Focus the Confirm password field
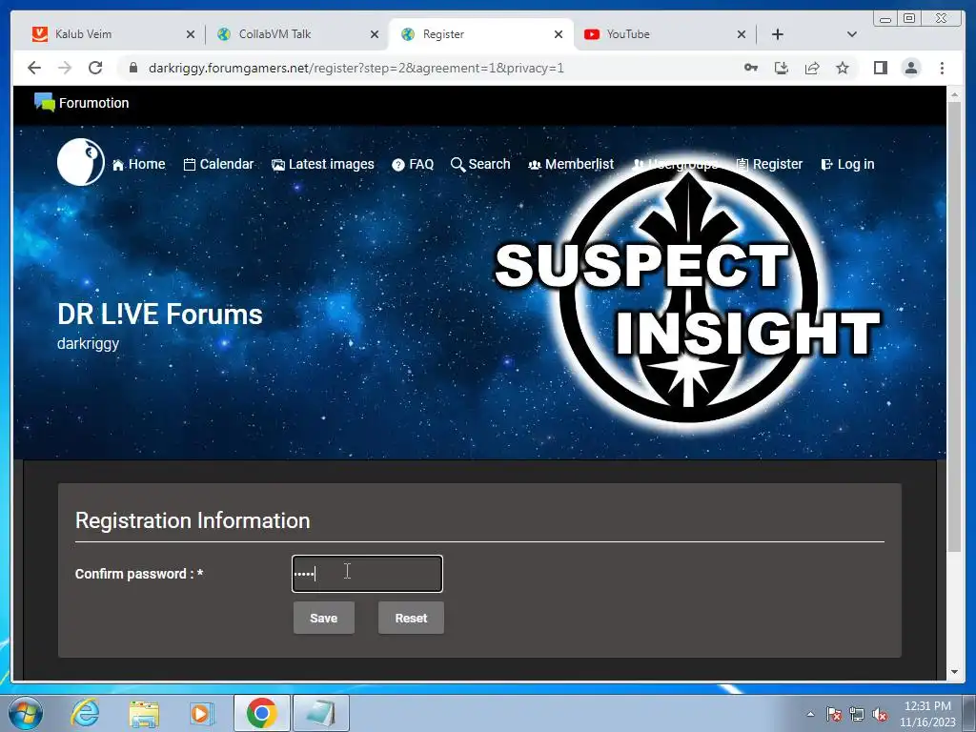Viewport: 976px width, 732px height. 367,573
